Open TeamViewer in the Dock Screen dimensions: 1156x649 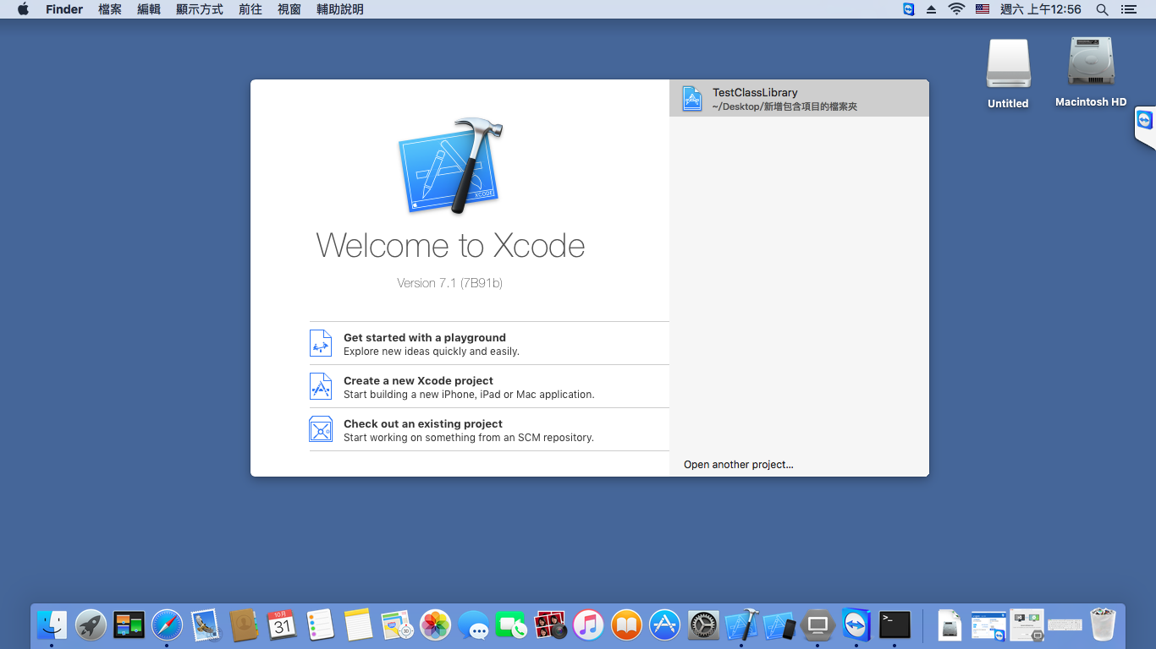pos(856,625)
